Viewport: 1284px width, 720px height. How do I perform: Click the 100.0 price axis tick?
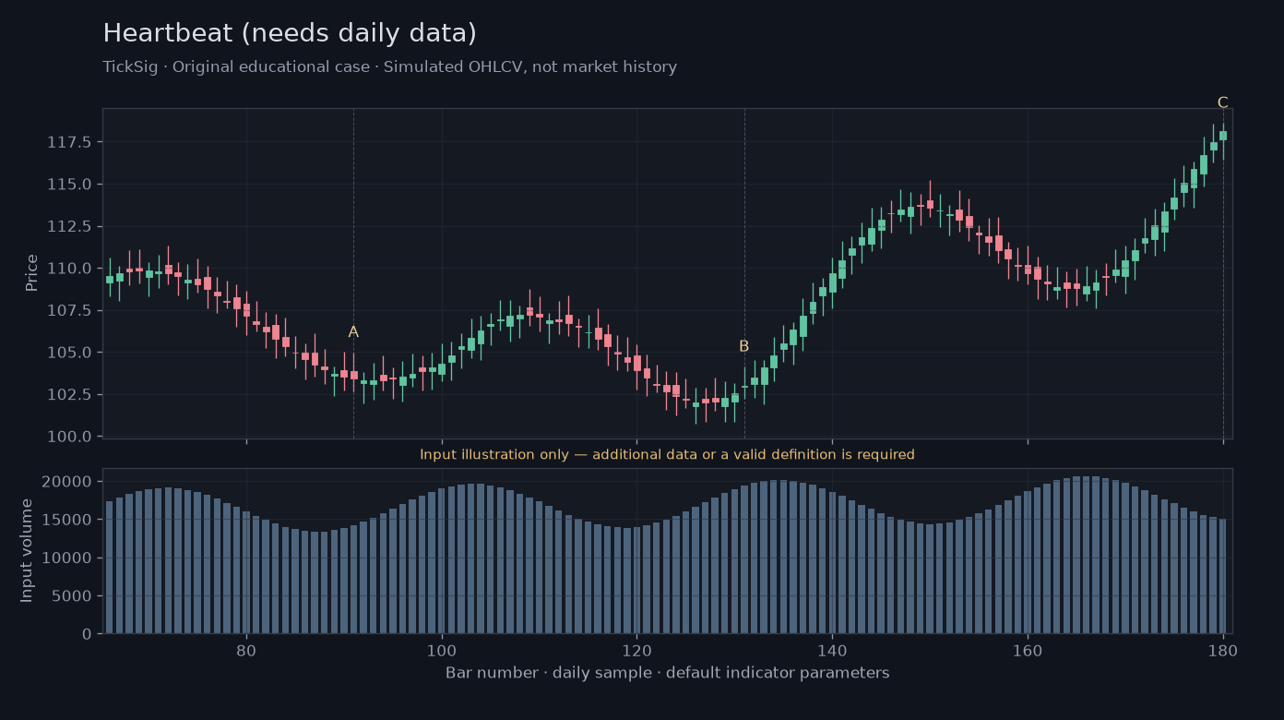pyautogui.click(x=69, y=437)
